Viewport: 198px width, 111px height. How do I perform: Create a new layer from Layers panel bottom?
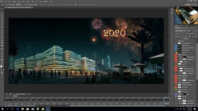tap(192, 106)
